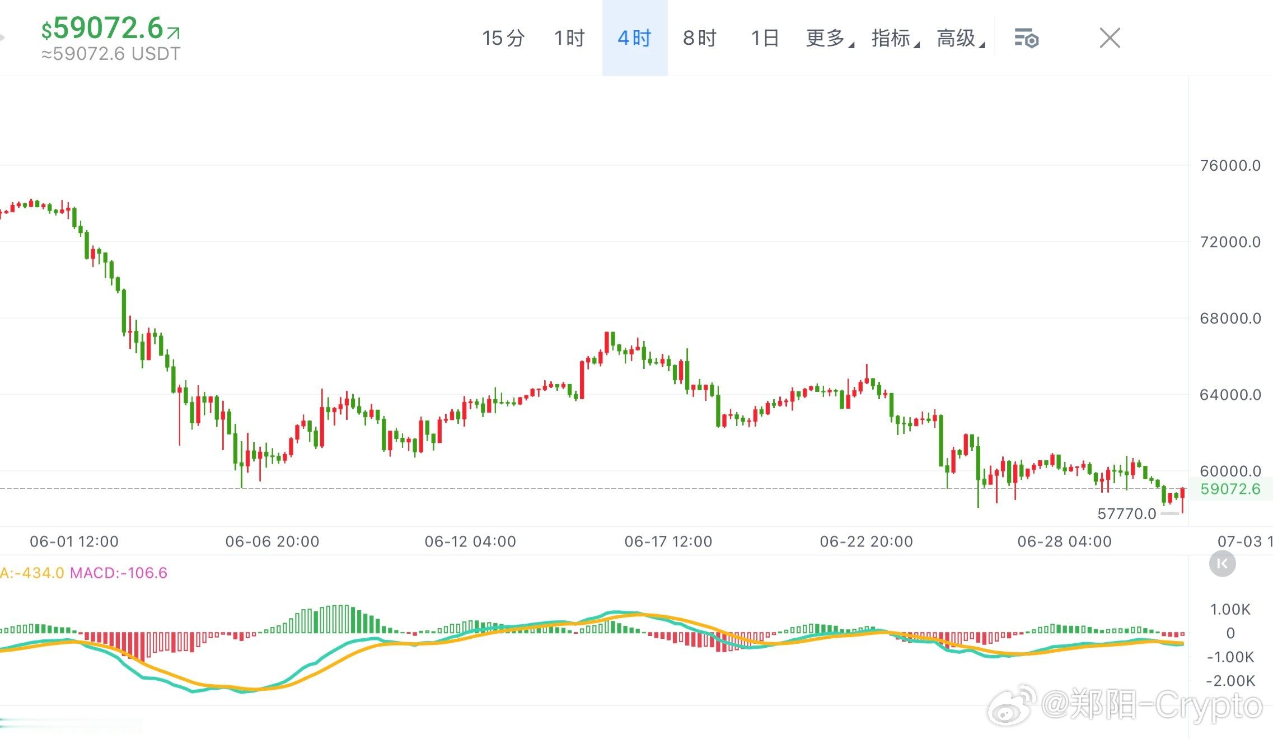
Task: Click the 1.00K MACD axis label
Action: point(1230,609)
